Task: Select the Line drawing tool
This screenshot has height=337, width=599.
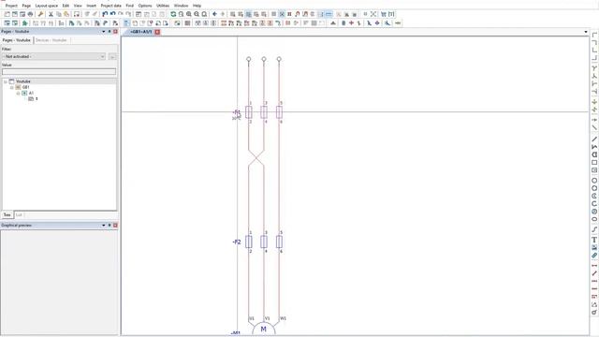Action: coord(594,139)
